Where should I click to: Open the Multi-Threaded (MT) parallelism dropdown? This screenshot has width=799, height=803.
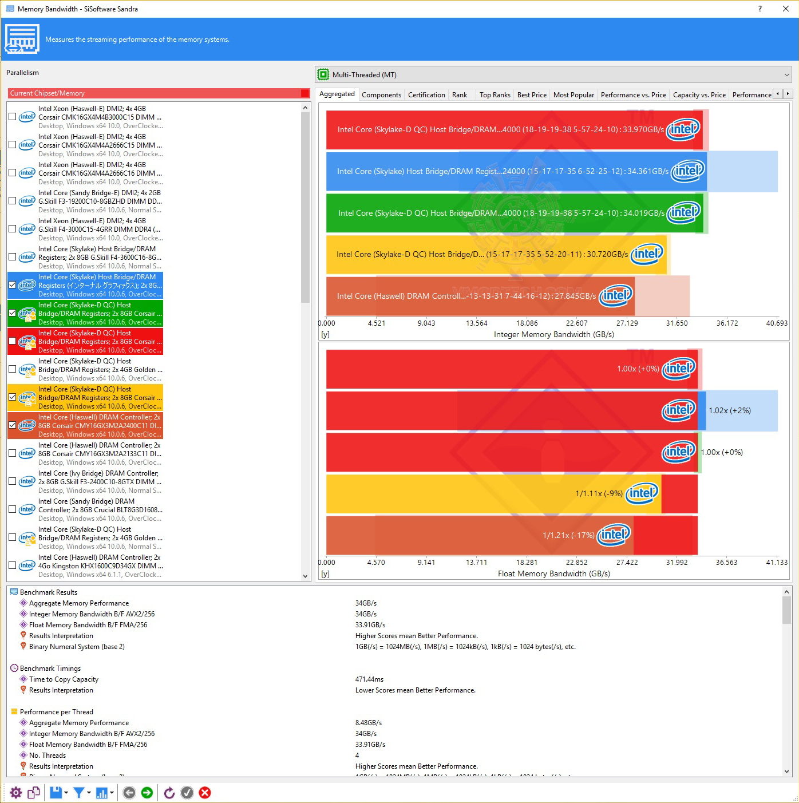(554, 74)
